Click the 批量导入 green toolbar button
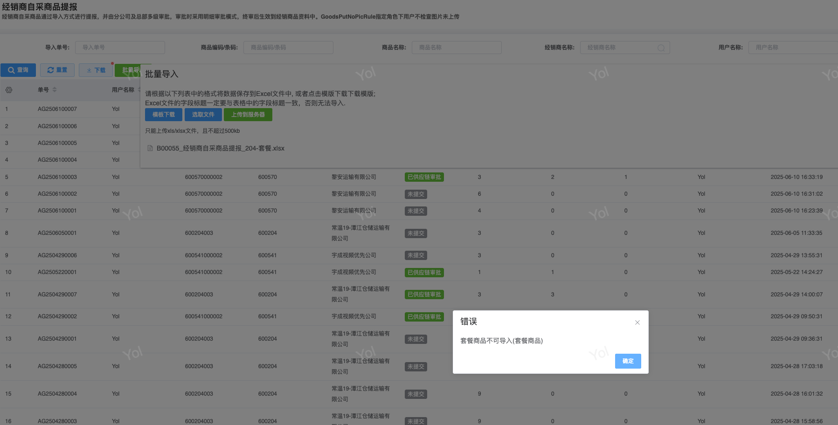Viewport: 838px width, 425px height. (x=127, y=70)
